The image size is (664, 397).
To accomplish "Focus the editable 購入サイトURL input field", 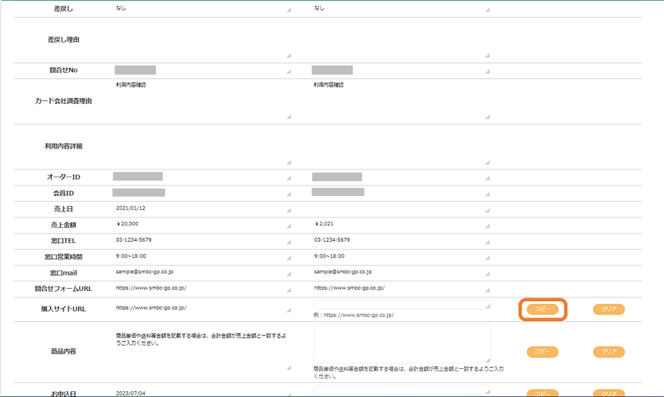I will [x=402, y=304].
